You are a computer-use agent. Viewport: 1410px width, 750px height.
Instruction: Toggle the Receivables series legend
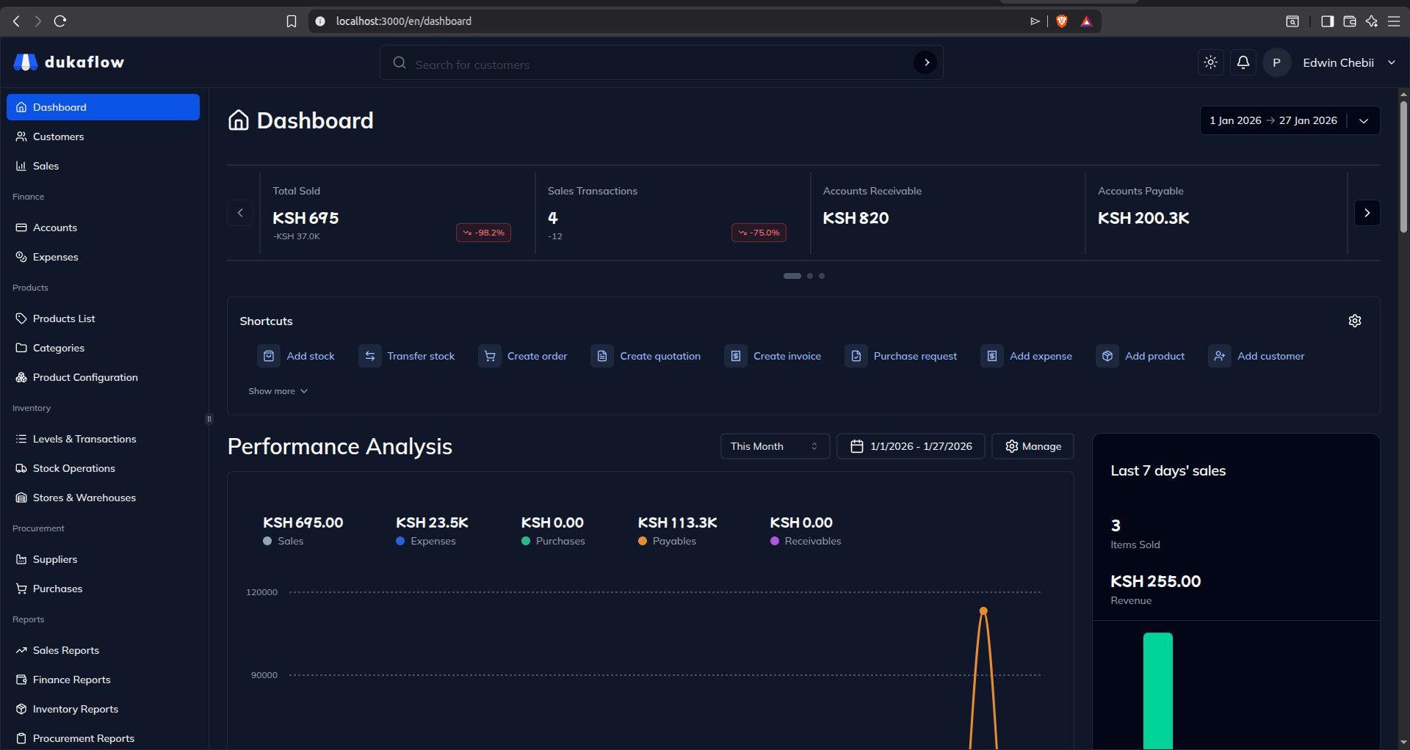tap(806, 541)
